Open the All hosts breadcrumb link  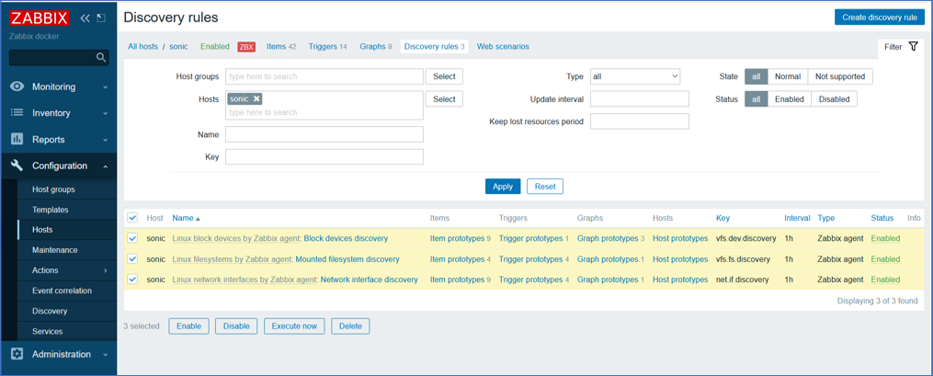point(142,46)
